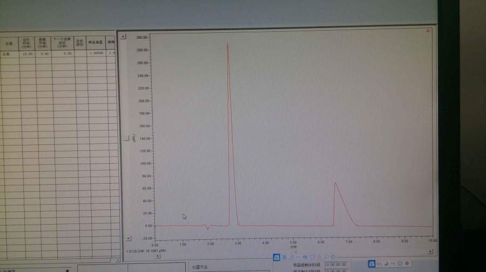Click the X-axis scroll right arrow button
This screenshot has height=272, width=486.
pos(430,252)
